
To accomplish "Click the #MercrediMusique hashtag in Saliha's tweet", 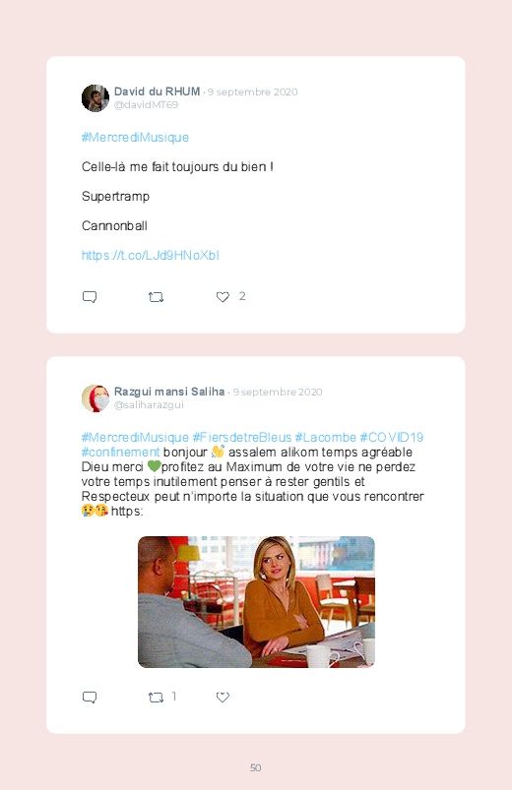I will pos(135,437).
